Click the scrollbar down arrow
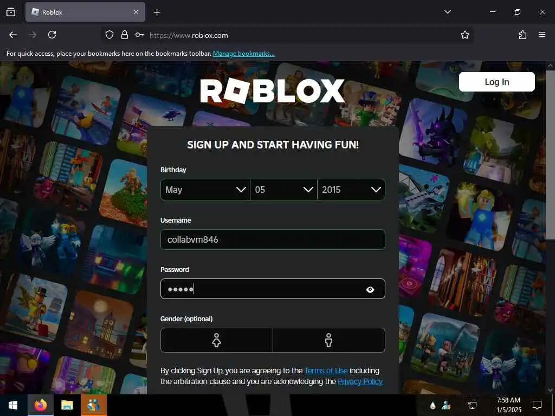This screenshot has width=555, height=416. pos(550,390)
